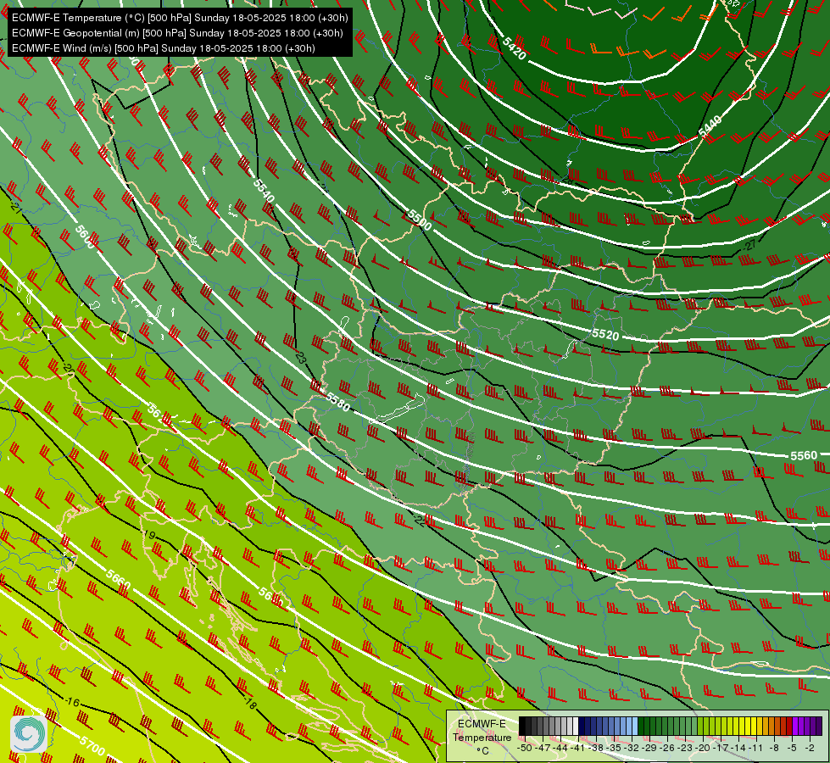Click the -26 tick label in legend
Image resolution: width=830 pixels, height=763 pixels.
point(667,748)
